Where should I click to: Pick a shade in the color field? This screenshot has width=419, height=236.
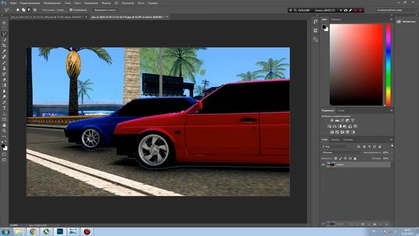point(356,64)
